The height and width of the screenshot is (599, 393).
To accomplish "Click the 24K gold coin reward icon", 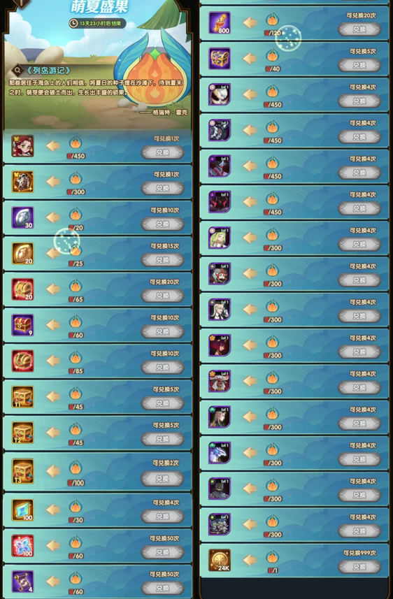I will point(220,560).
